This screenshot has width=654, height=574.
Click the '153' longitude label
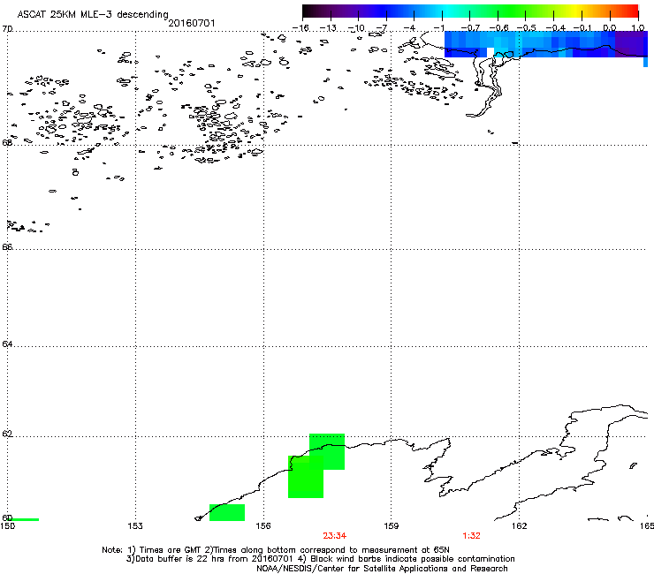pyautogui.click(x=135, y=526)
